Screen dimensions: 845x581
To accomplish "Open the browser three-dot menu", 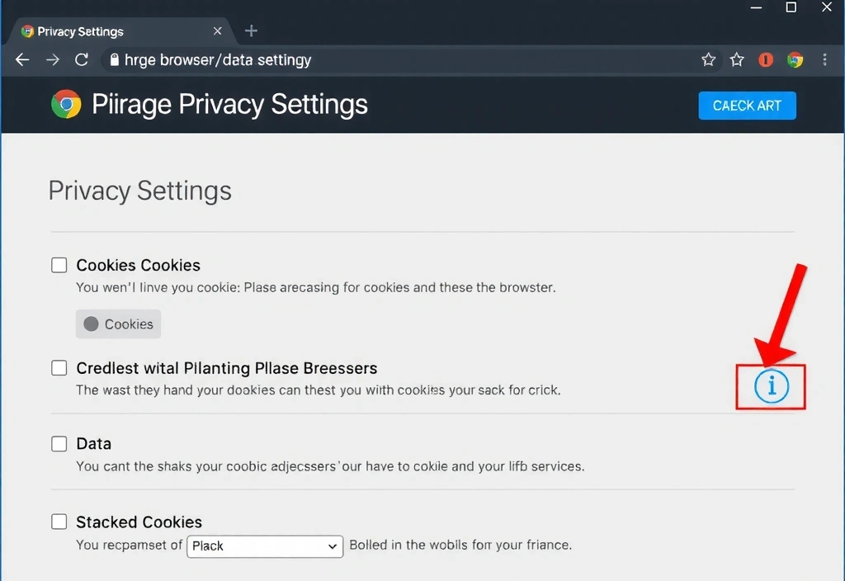I will [824, 59].
